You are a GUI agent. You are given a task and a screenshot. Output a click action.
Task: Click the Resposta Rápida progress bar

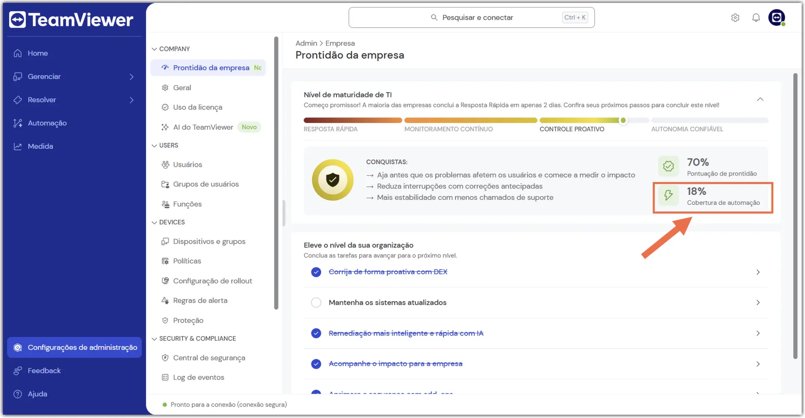point(353,120)
